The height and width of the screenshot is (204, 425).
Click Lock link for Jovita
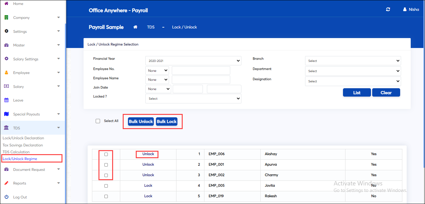[148, 185]
